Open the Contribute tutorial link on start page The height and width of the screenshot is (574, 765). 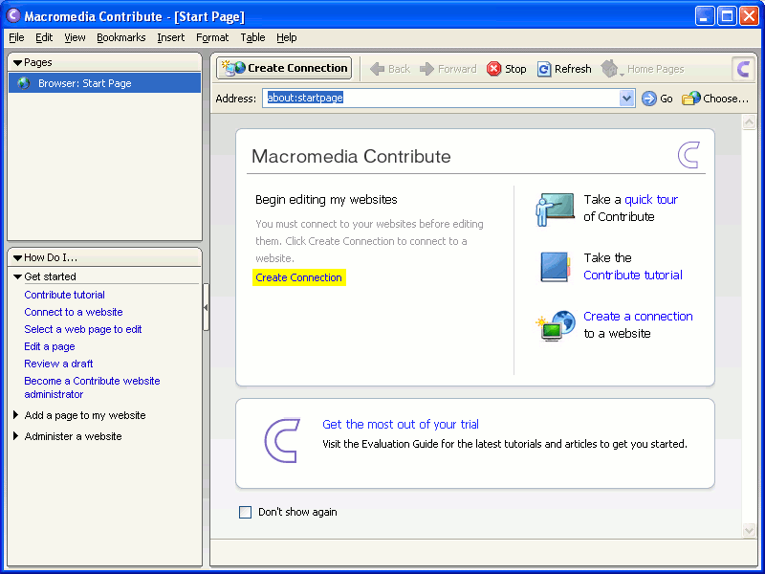633,276
